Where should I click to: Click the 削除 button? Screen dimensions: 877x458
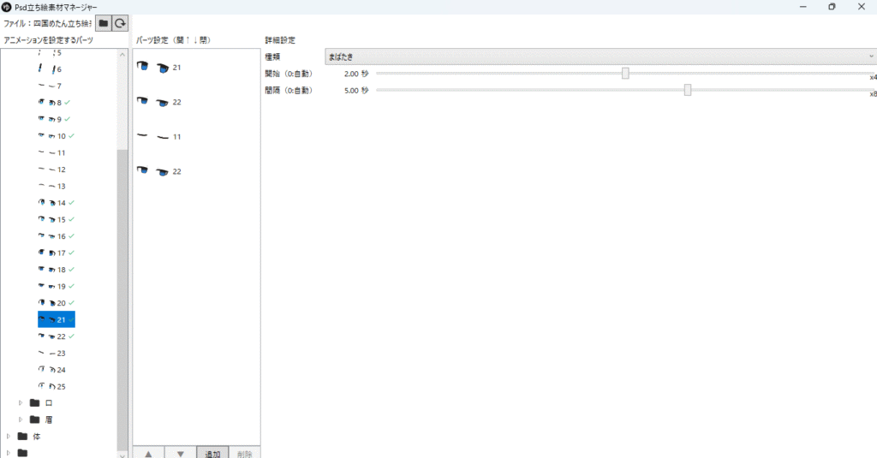tap(244, 453)
